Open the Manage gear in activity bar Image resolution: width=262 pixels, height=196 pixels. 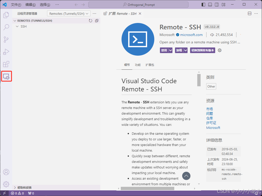tap(6, 184)
